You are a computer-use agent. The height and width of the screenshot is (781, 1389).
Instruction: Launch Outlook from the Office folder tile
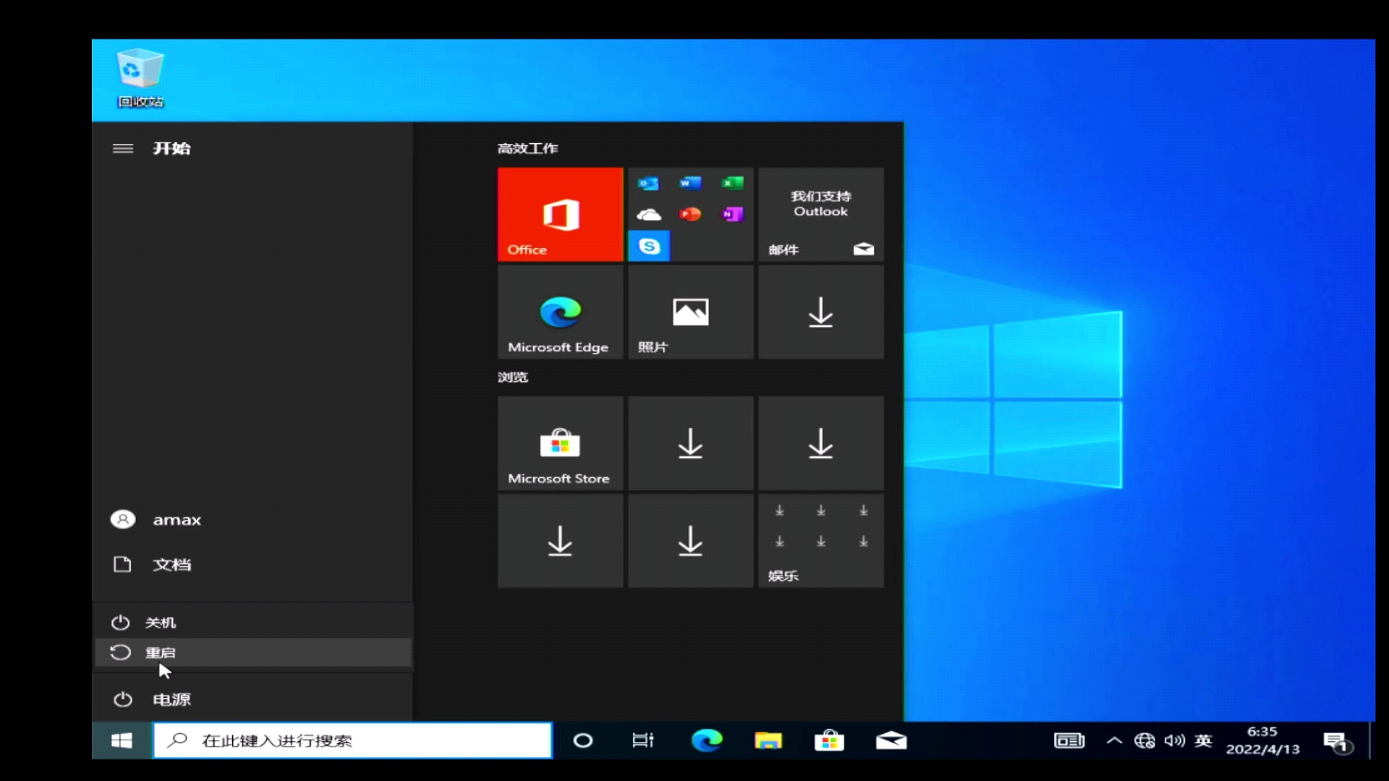(x=648, y=183)
